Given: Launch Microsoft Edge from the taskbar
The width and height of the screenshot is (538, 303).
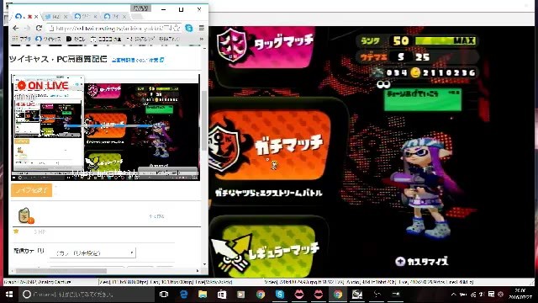Looking at the screenshot, I should (183, 294).
